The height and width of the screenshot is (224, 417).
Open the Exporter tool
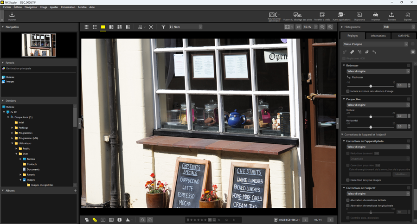(408, 16)
